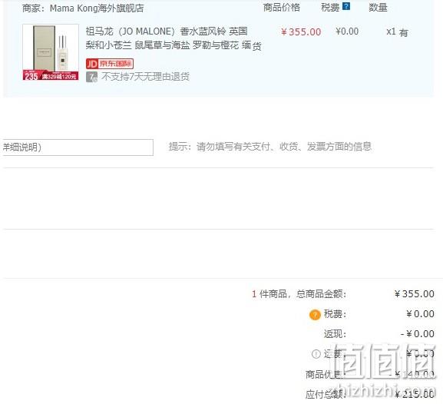Click the 满329减120元 promo banner on thumbnail

point(59,76)
